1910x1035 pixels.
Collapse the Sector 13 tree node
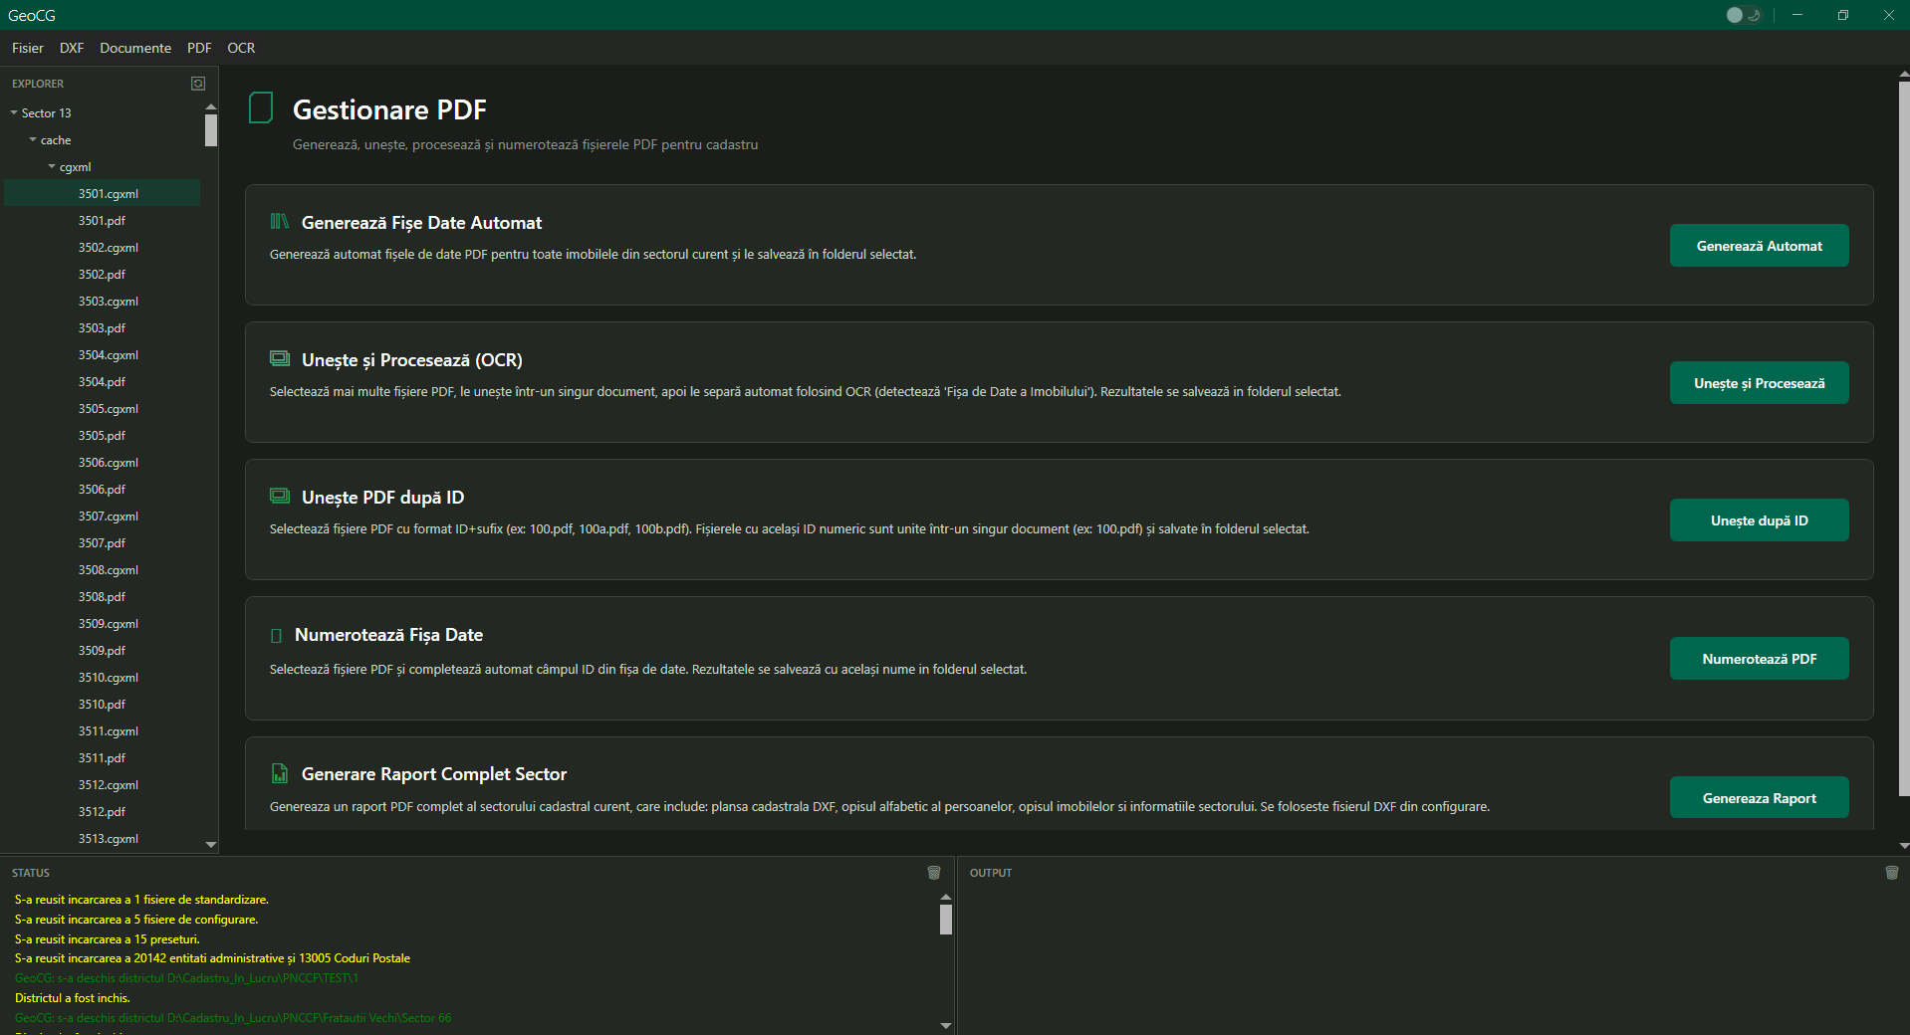(14, 113)
